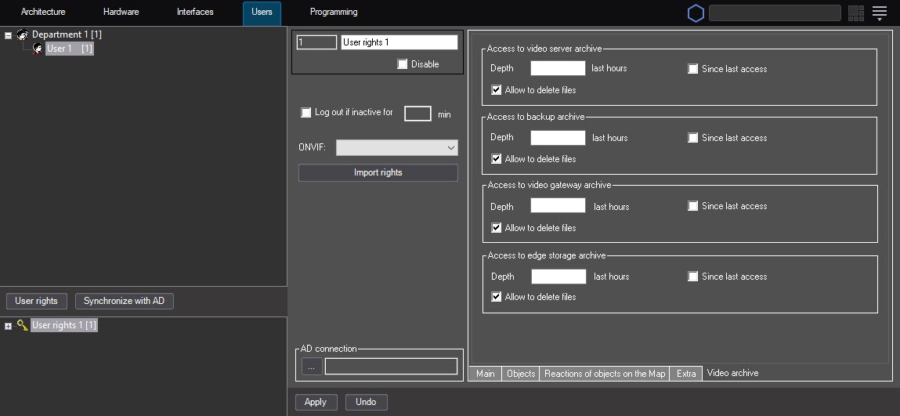Toggle Log out if inactive checkbox
900x416 pixels.
coord(306,113)
